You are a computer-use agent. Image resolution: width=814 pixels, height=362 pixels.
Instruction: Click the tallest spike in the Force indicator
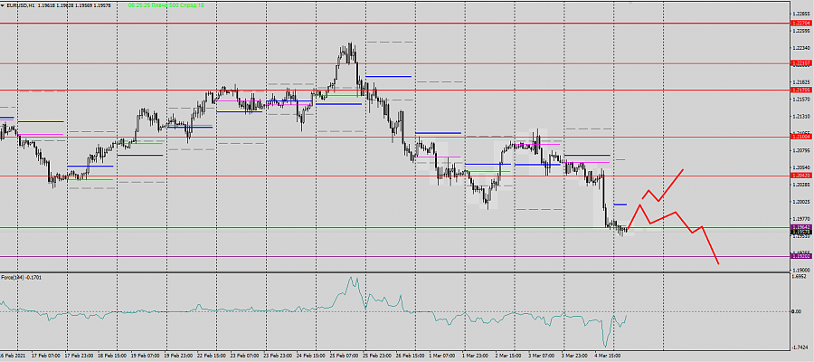click(x=351, y=279)
